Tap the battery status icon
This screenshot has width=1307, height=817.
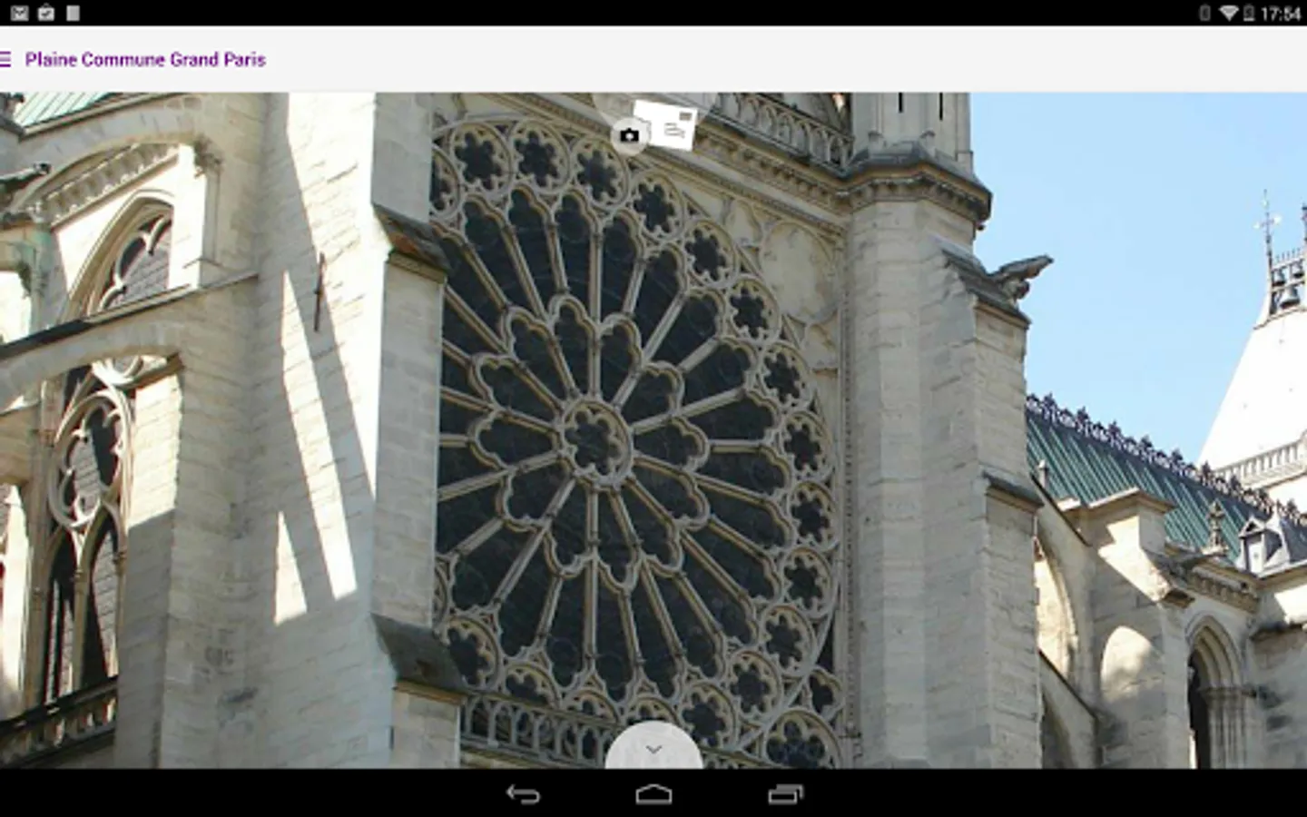pyautogui.click(x=1249, y=13)
